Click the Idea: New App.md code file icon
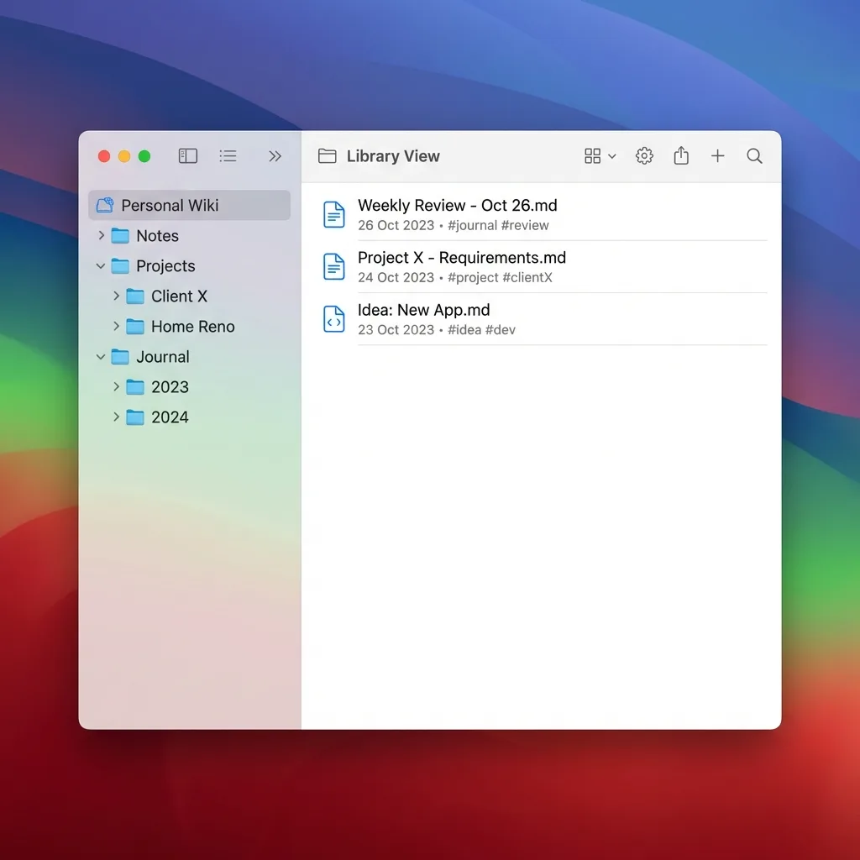This screenshot has height=860, width=860. click(x=334, y=319)
